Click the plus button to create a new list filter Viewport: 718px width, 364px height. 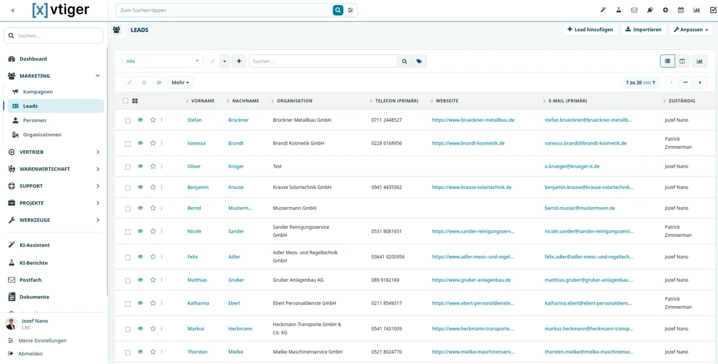[238, 61]
